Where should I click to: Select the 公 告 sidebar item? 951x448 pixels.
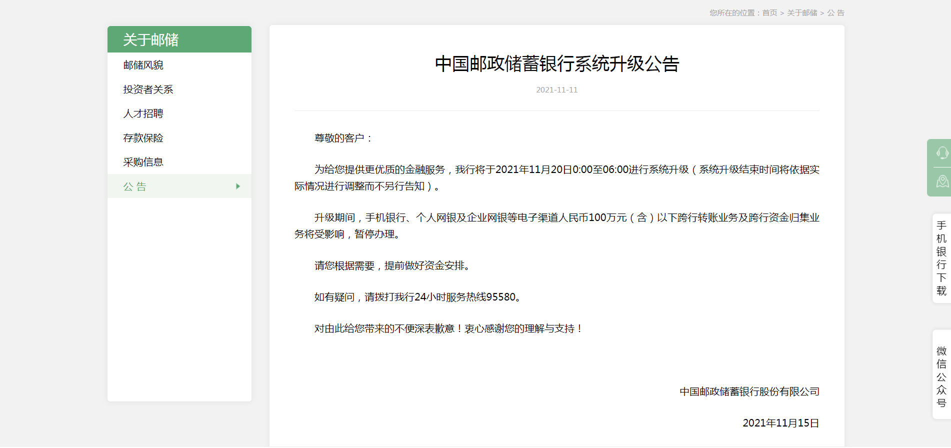coord(179,186)
